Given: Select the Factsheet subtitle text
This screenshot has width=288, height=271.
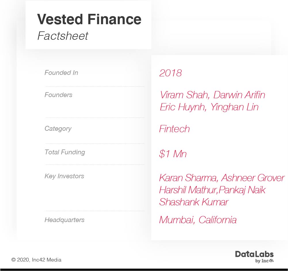Looking at the screenshot, I should coord(63,36).
